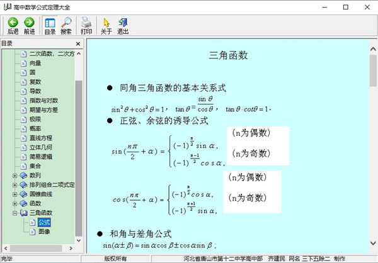This screenshot has width=378, height=263.
Task: Click the tree scroll-down arrow
Action: (79, 240)
